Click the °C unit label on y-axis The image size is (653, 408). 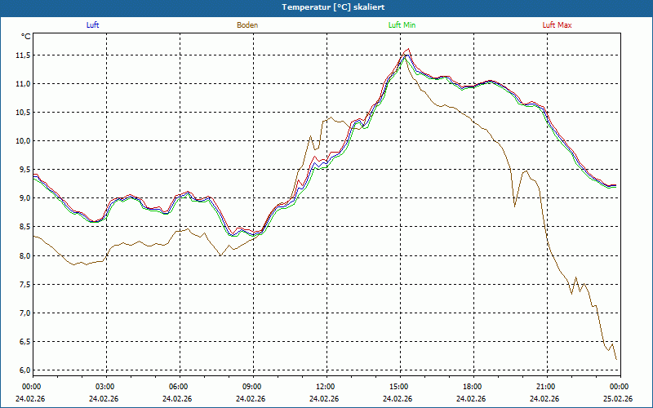(26, 37)
